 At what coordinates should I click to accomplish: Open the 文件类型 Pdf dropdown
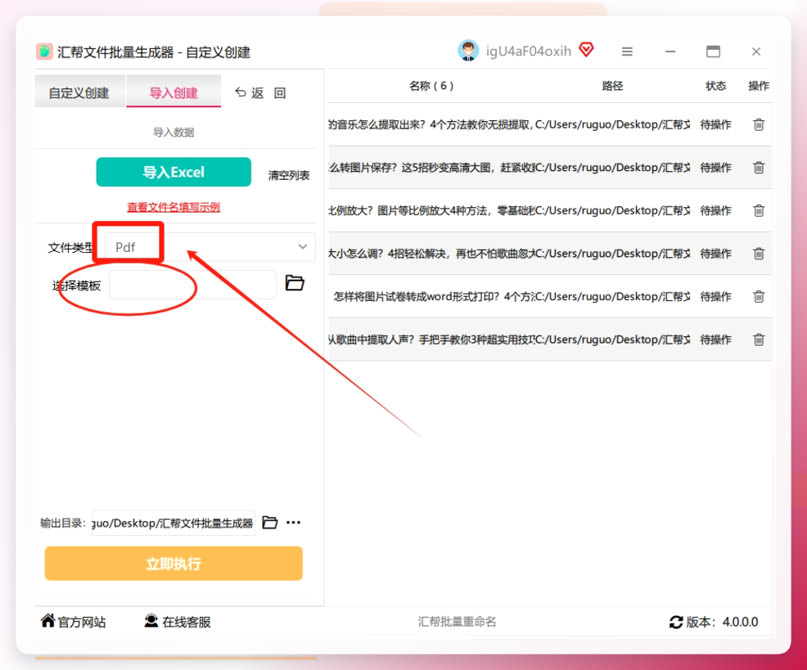click(x=210, y=247)
